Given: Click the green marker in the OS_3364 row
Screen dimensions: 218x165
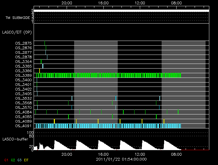Looking at the screenshot, I should tap(41, 61).
